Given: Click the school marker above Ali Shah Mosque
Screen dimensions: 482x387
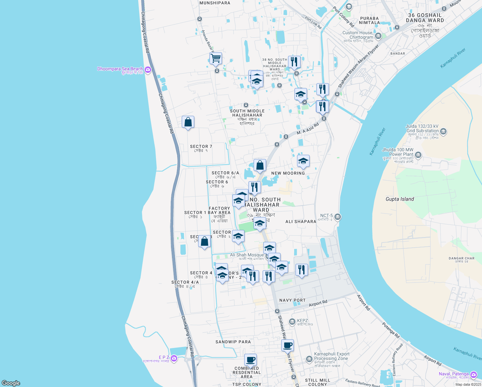Looking at the screenshot, I should (x=269, y=248).
